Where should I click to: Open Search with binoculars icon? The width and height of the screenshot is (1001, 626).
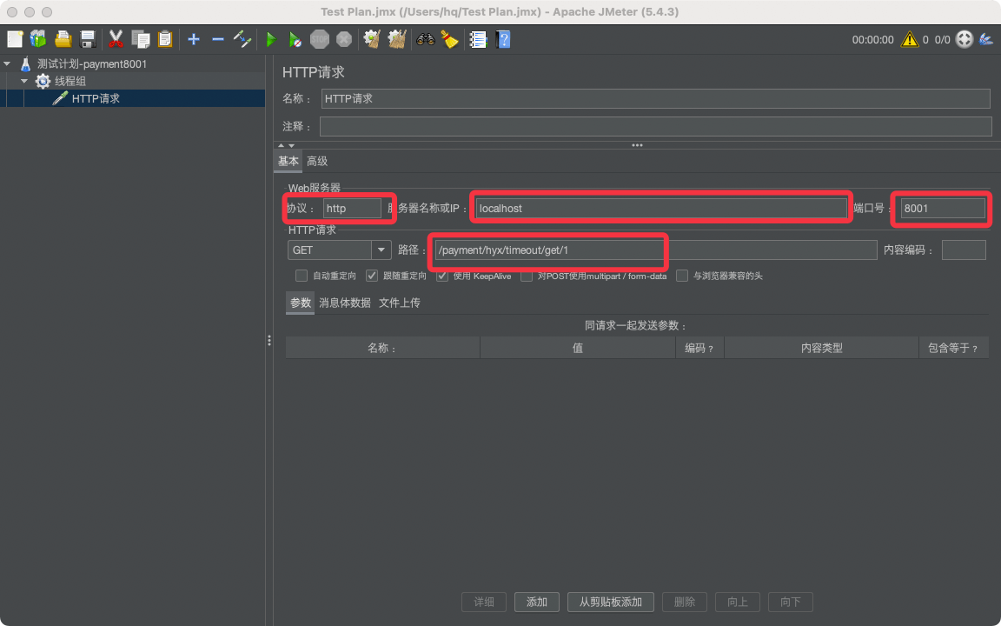coord(425,40)
